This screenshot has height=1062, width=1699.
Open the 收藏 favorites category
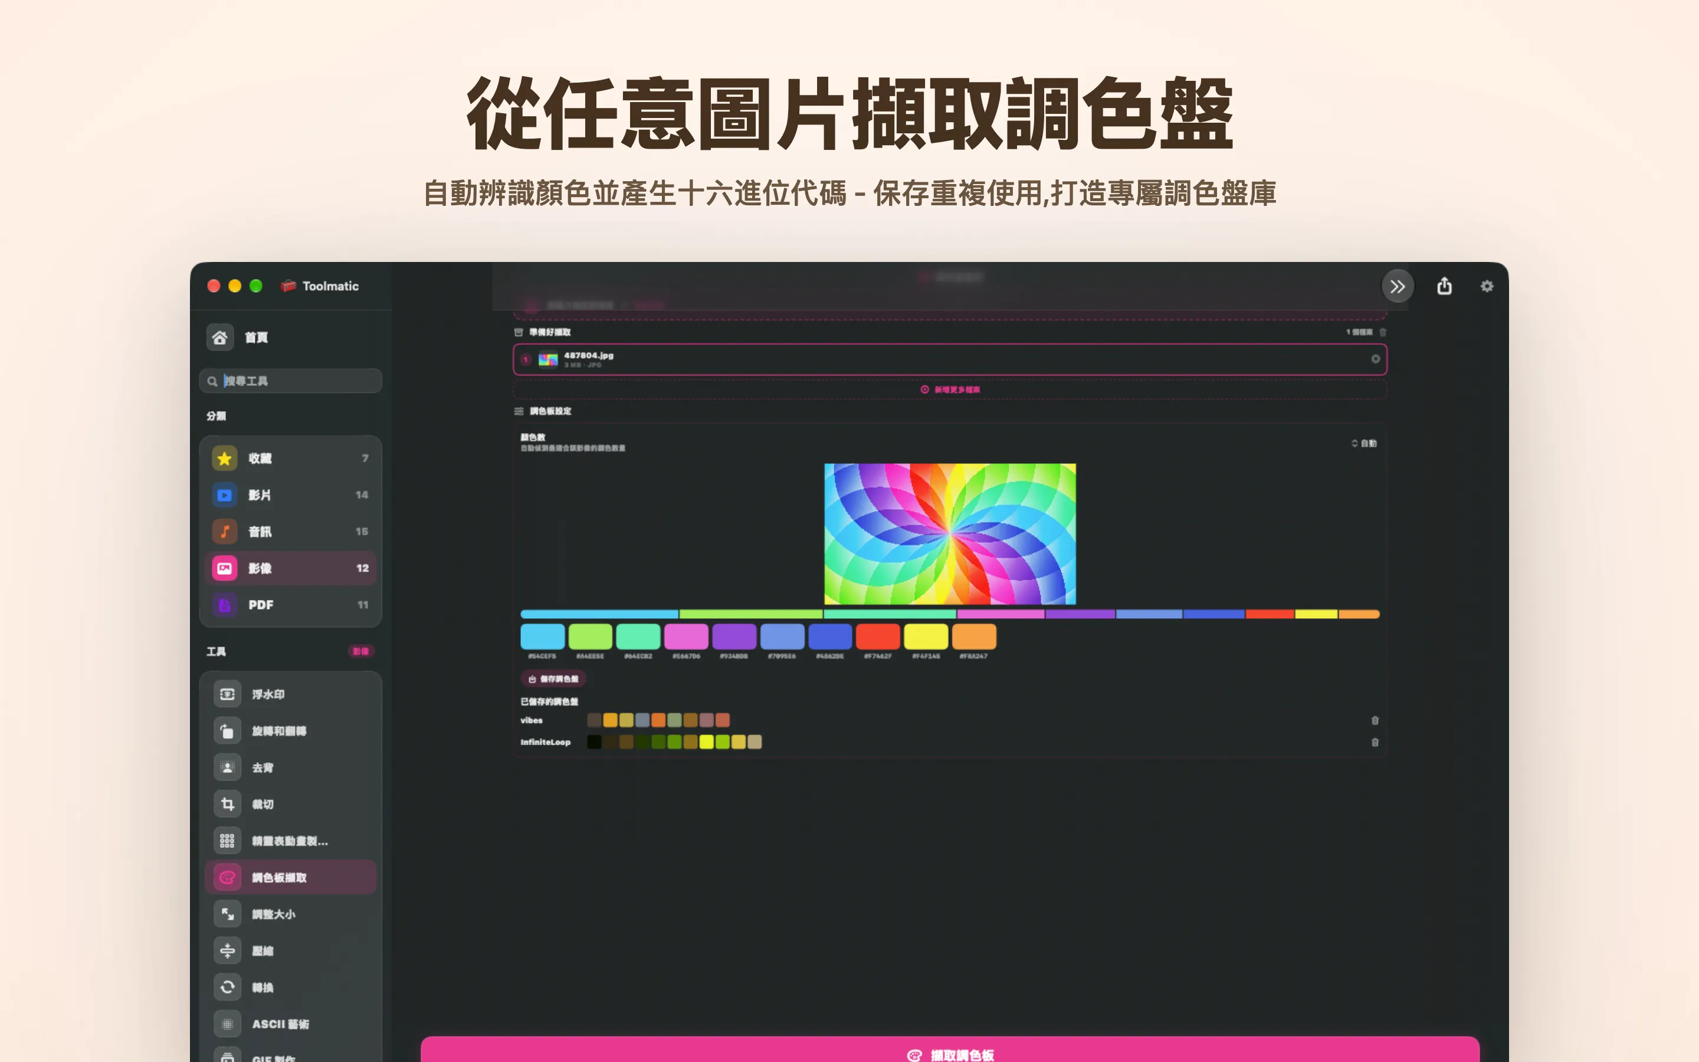[291, 458]
